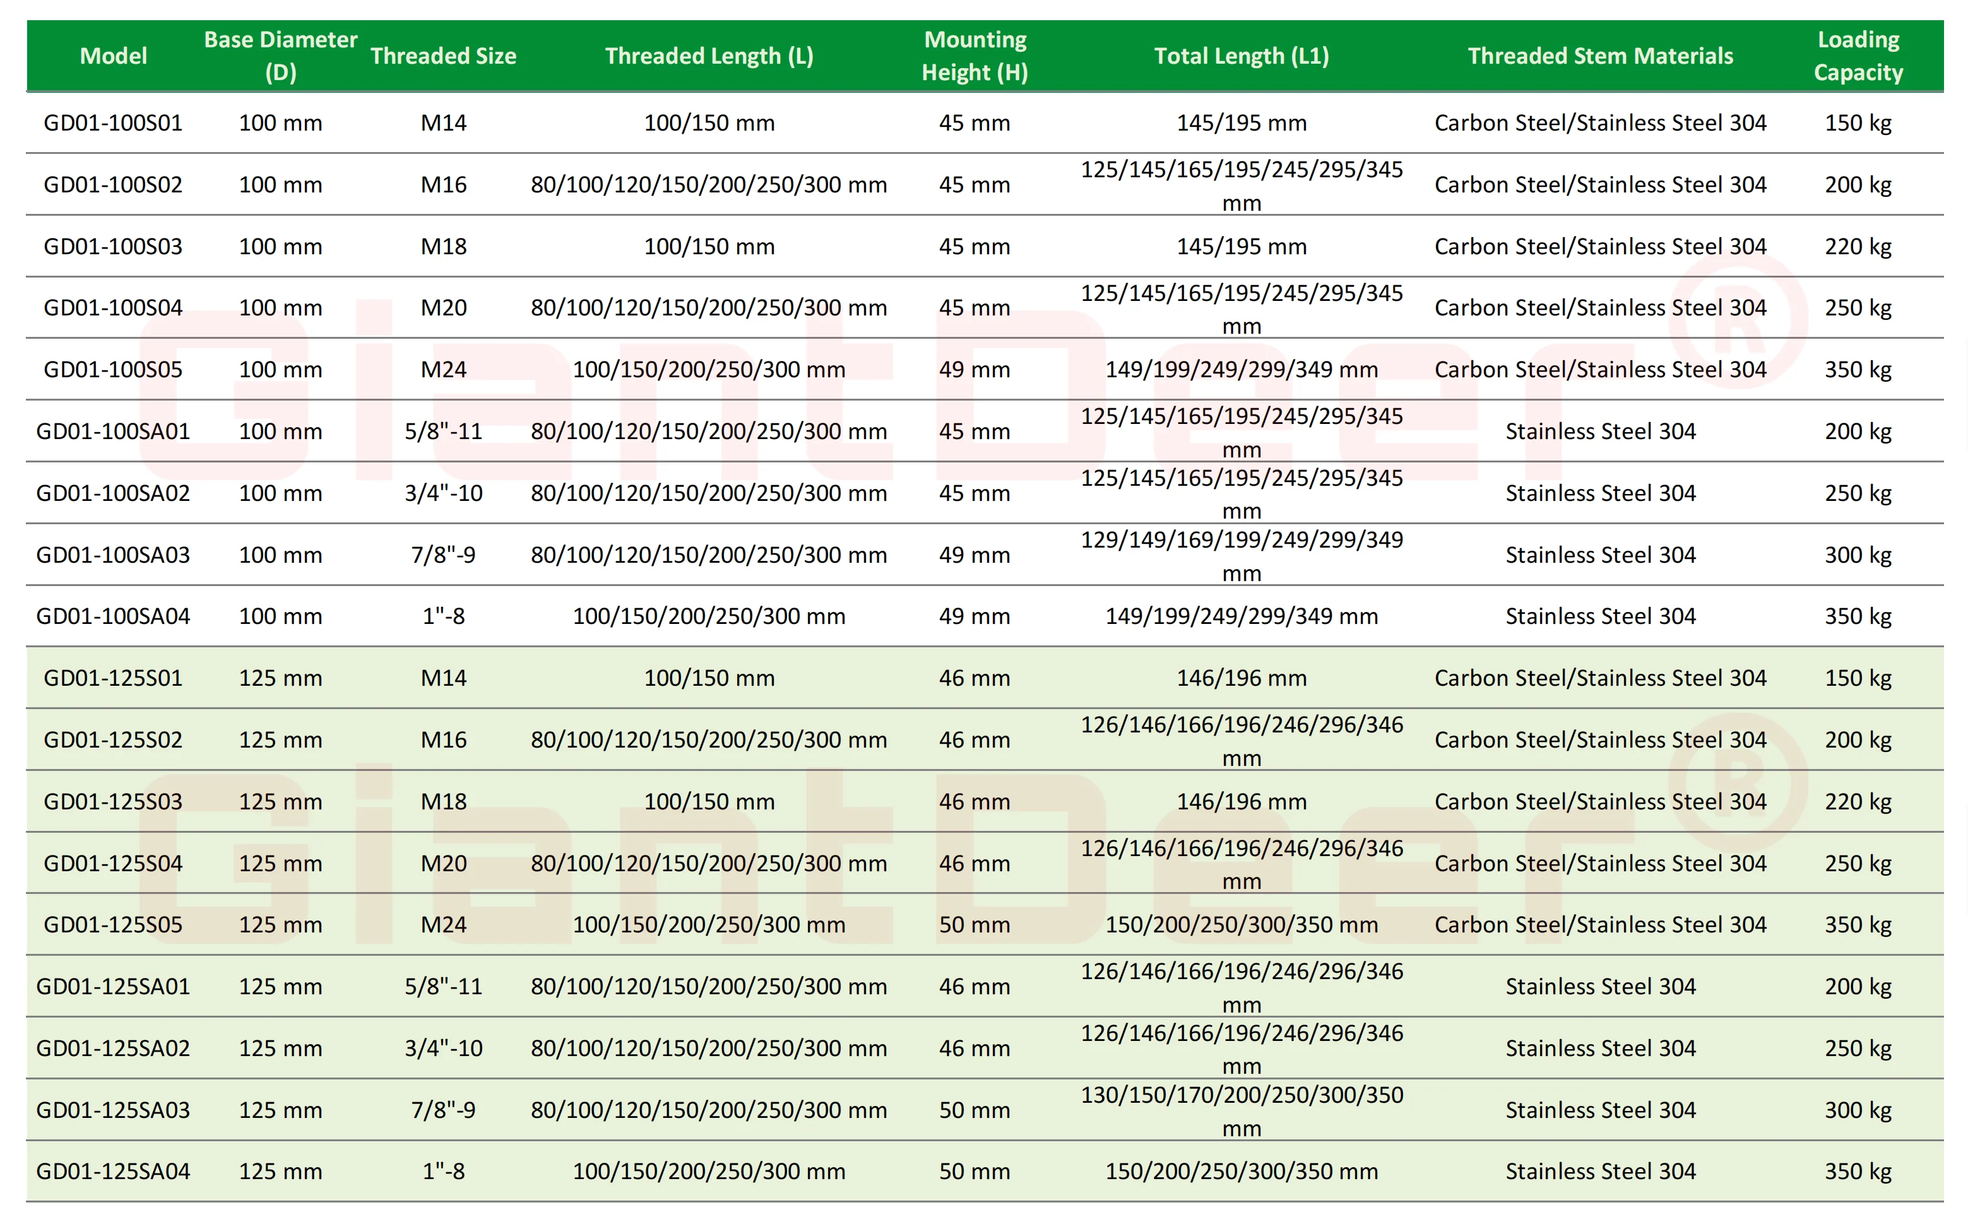Screen dimensions: 1968x1222
Task: Click the Base Diameter (D) header
Action: (x=280, y=56)
